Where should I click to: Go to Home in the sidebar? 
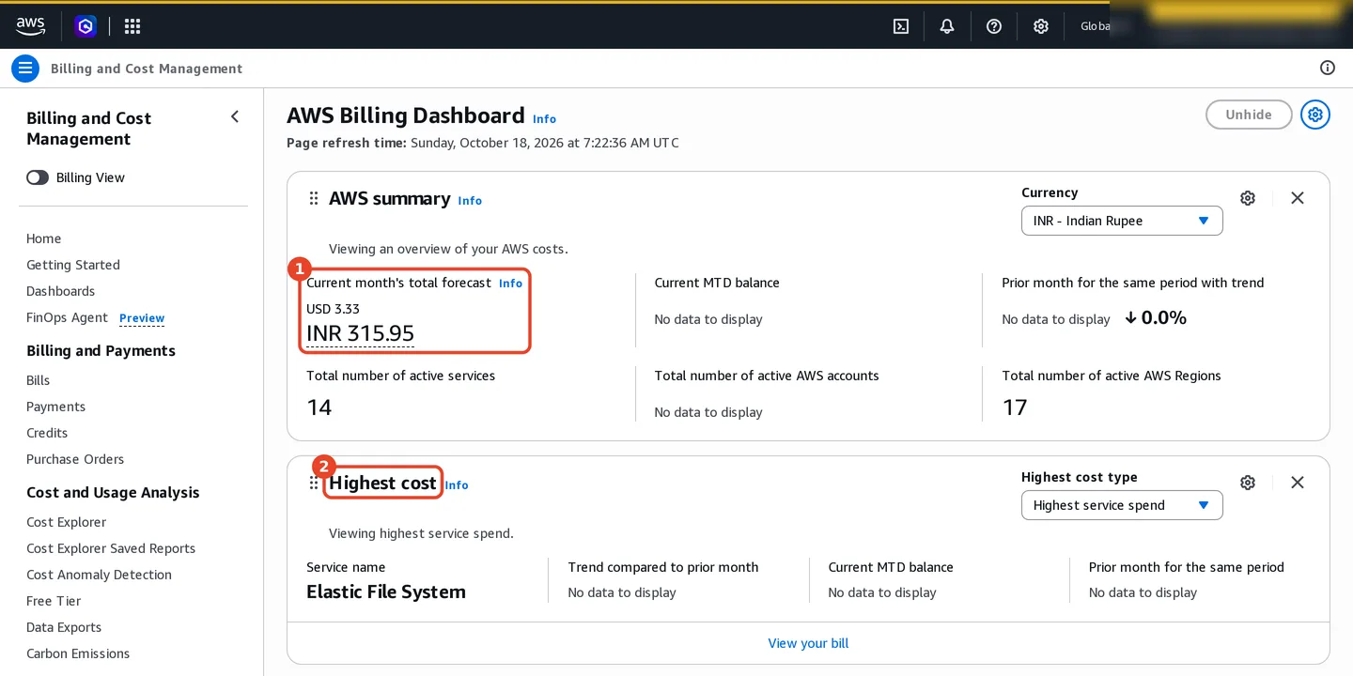44,238
